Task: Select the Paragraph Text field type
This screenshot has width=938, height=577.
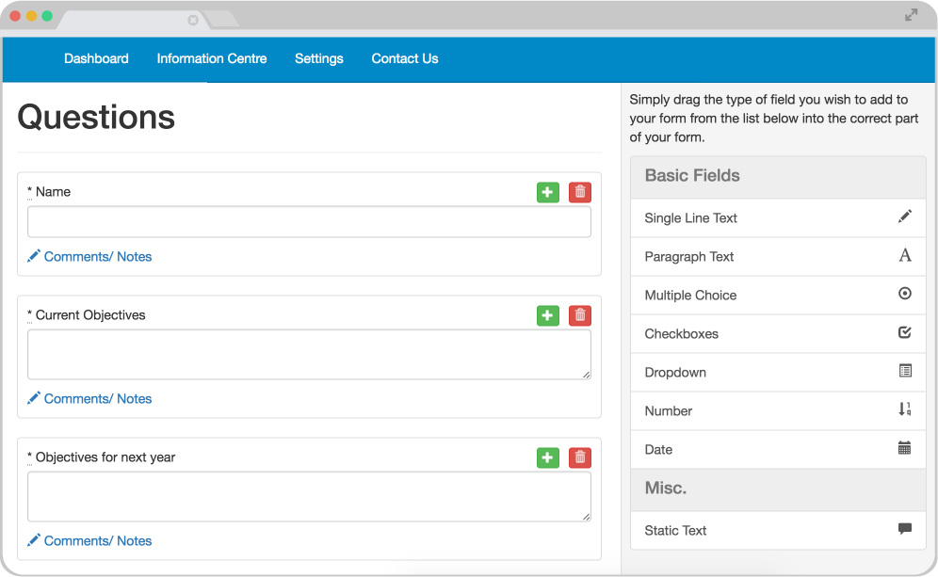Action: 778,257
